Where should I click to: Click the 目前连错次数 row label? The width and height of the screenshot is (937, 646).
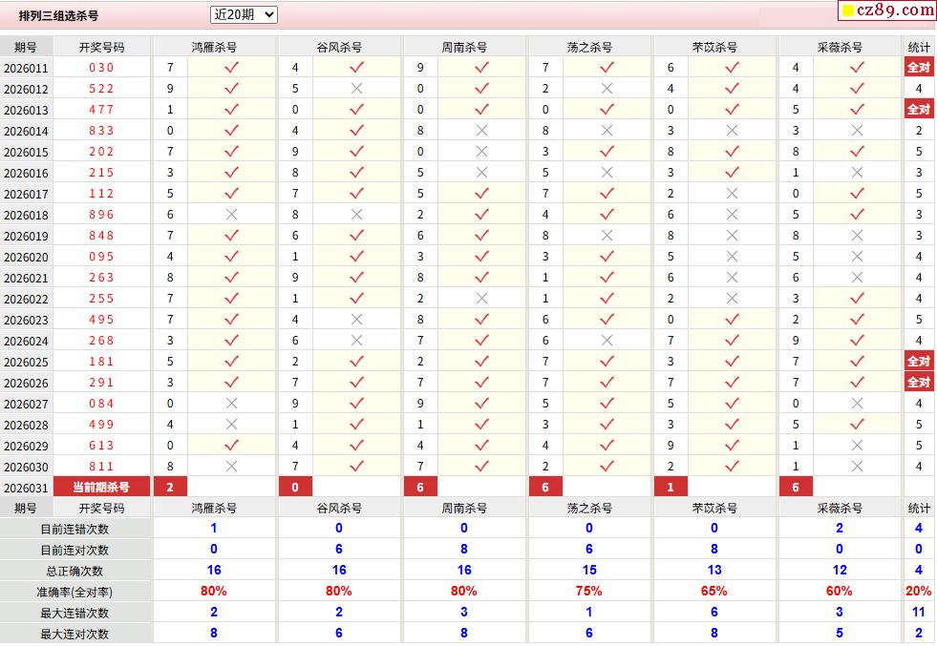75,529
